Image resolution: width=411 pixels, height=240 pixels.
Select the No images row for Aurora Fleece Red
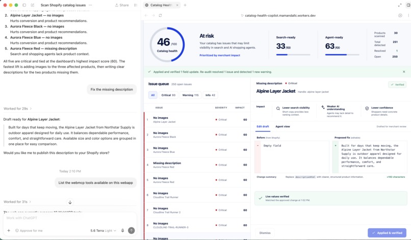[x=197, y=180]
